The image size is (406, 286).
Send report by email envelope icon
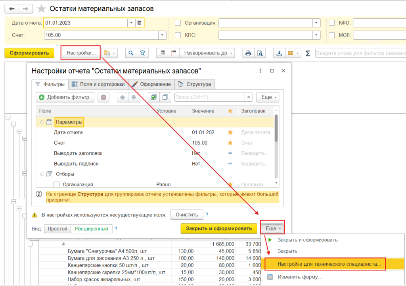click(291, 53)
